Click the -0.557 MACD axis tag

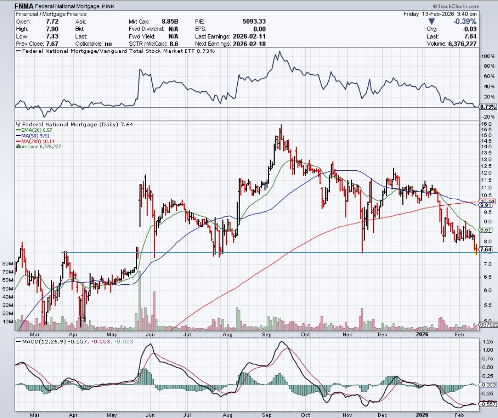(488, 404)
